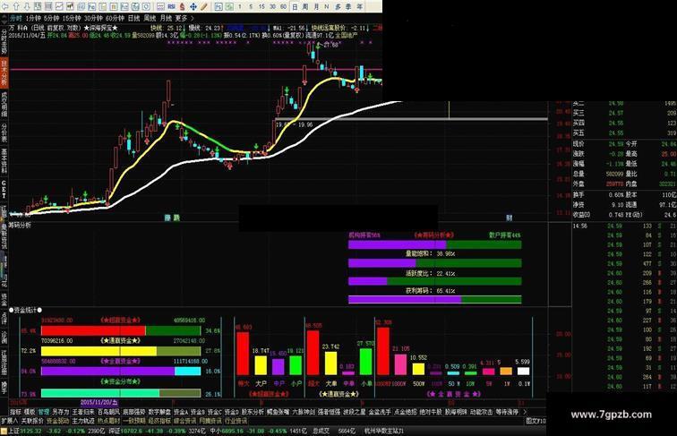The width and height of the screenshot is (677, 436).
Task: Click the 扩展 button in bottom bar
Action: (9, 421)
